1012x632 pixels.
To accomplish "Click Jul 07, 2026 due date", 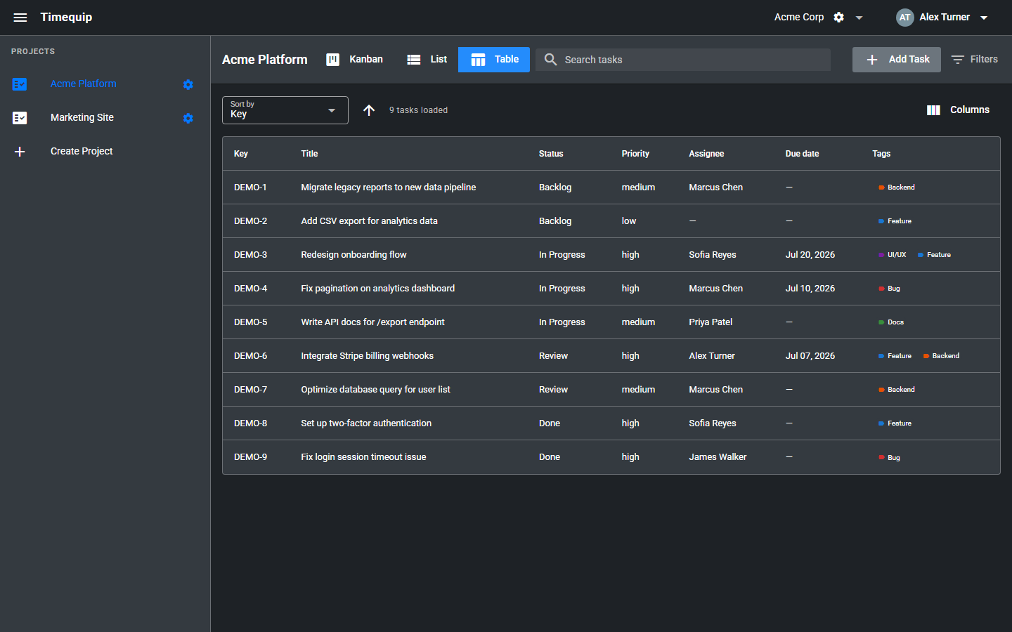I will tap(810, 356).
